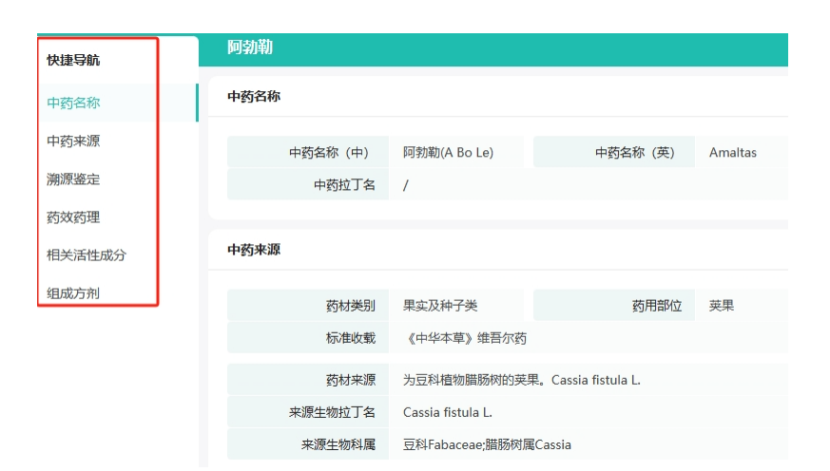Image resolution: width=830 pixels, height=471 pixels.
Task: Open 中药名称 in the quick navigation sidebar
Action: 73,103
